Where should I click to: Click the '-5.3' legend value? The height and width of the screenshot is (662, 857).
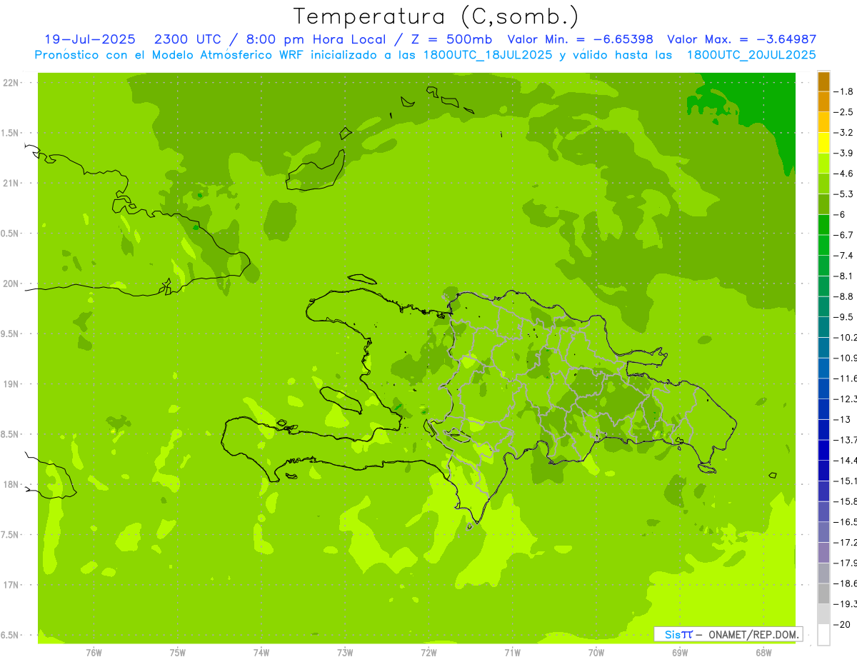[x=845, y=194]
